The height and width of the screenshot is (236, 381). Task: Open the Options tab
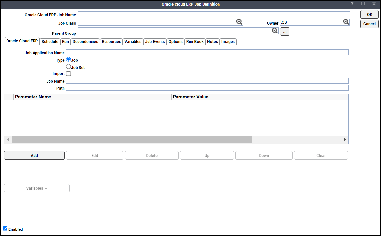tap(176, 42)
